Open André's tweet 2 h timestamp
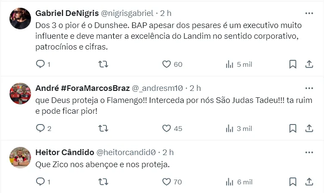 (x=195, y=88)
